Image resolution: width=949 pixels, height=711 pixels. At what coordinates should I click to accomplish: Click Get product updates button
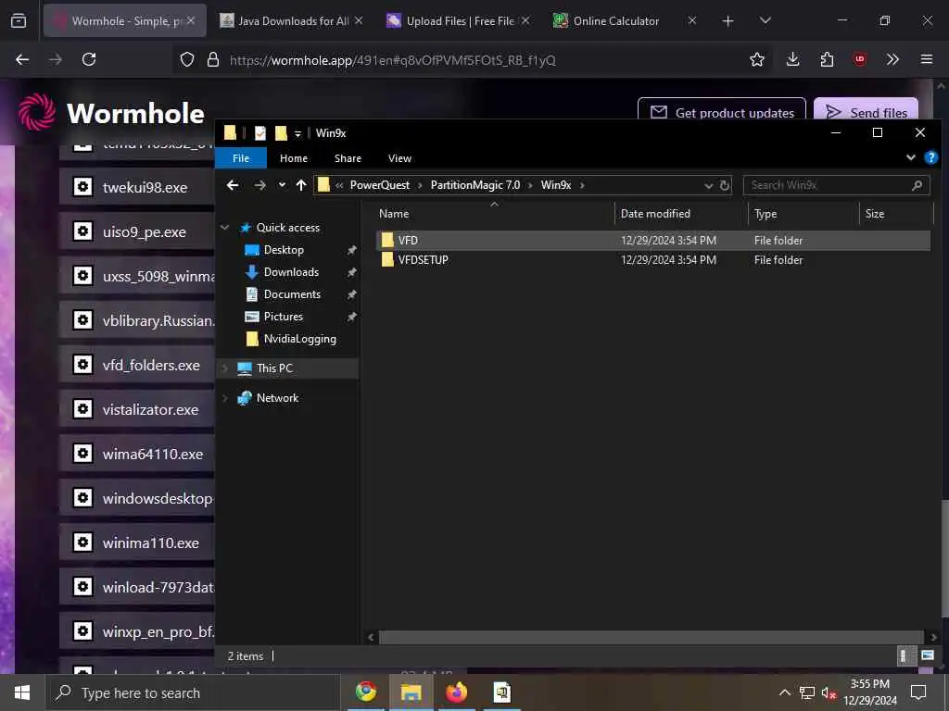[721, 112]
